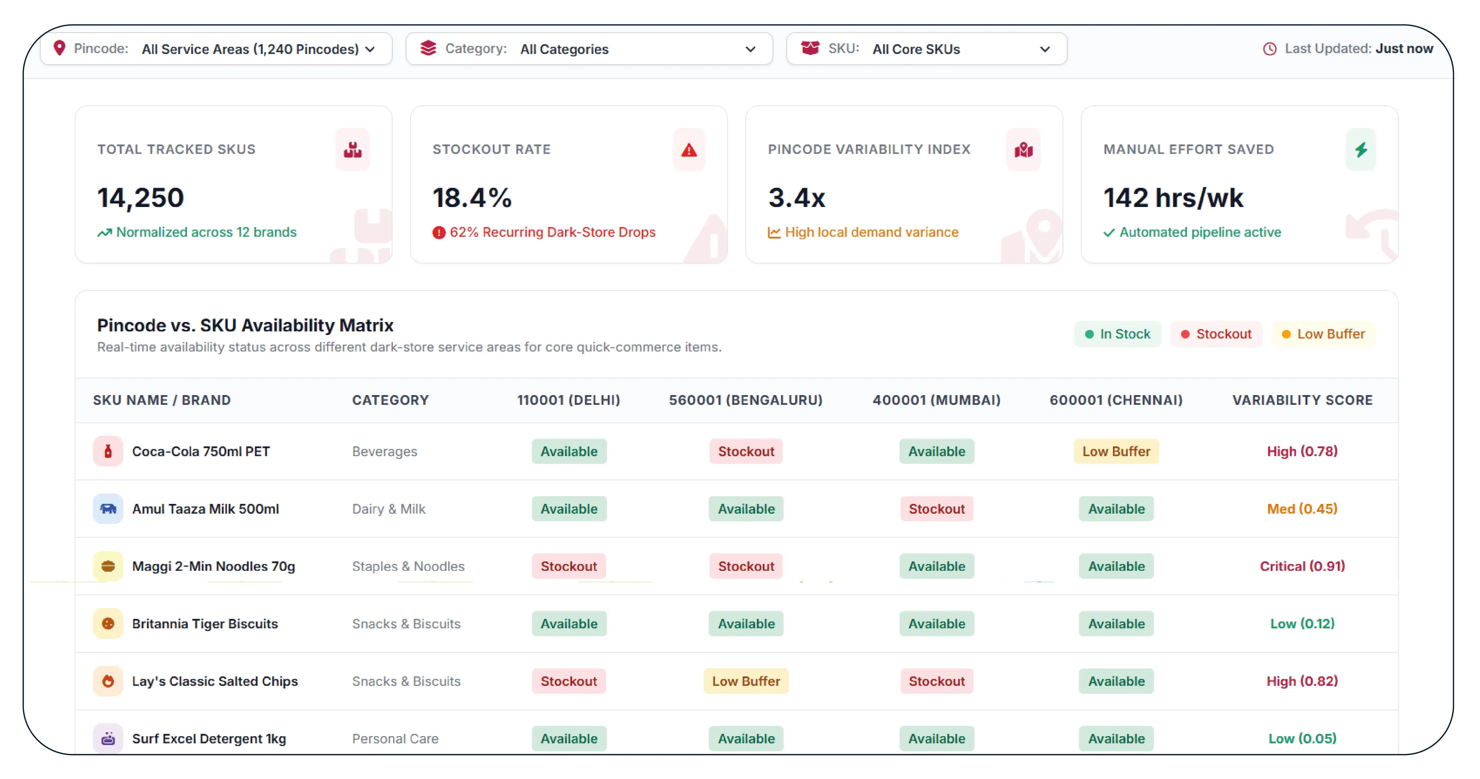The image size is (1480, 779).
Task: Toggle the Stockout legend filter
Action: [1216, 334]
